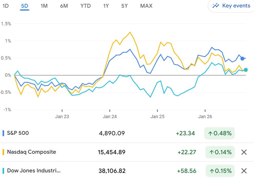
Task: Click the Dow Jones teal color marker
Action: click(x=3, y=171)
